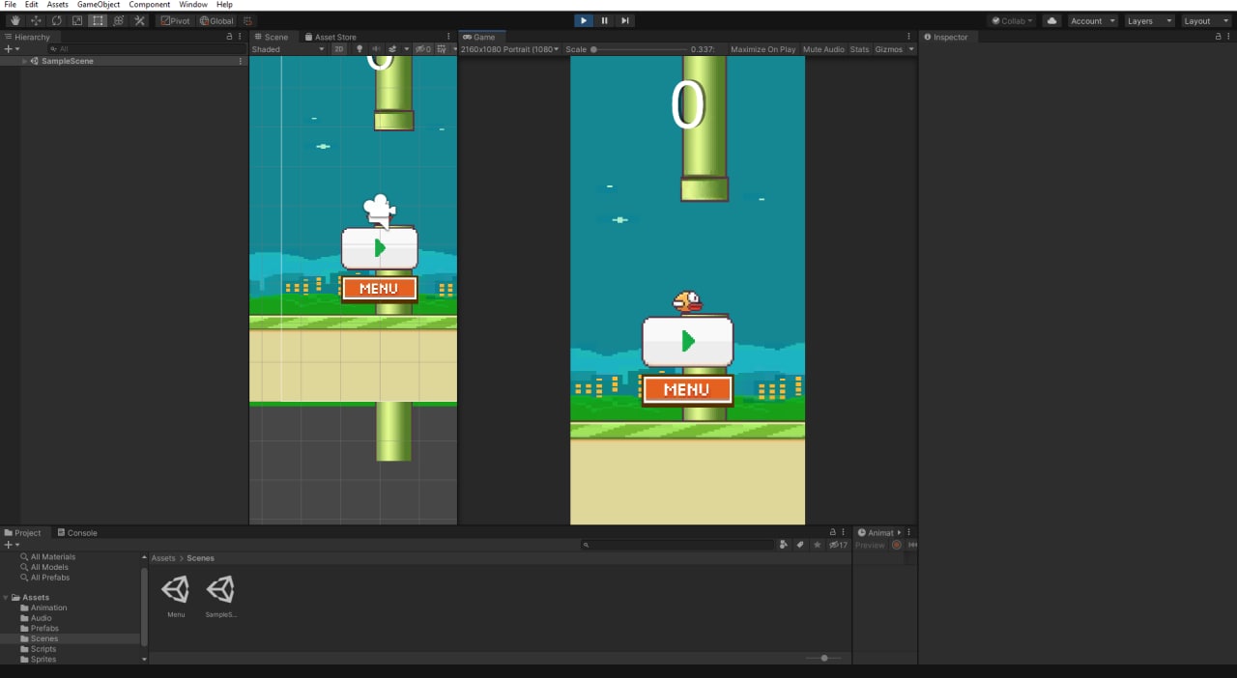Screen dimensions: 1237x678
Task: Toggle Scene view lighting
Action: click(x=360, y=49)
